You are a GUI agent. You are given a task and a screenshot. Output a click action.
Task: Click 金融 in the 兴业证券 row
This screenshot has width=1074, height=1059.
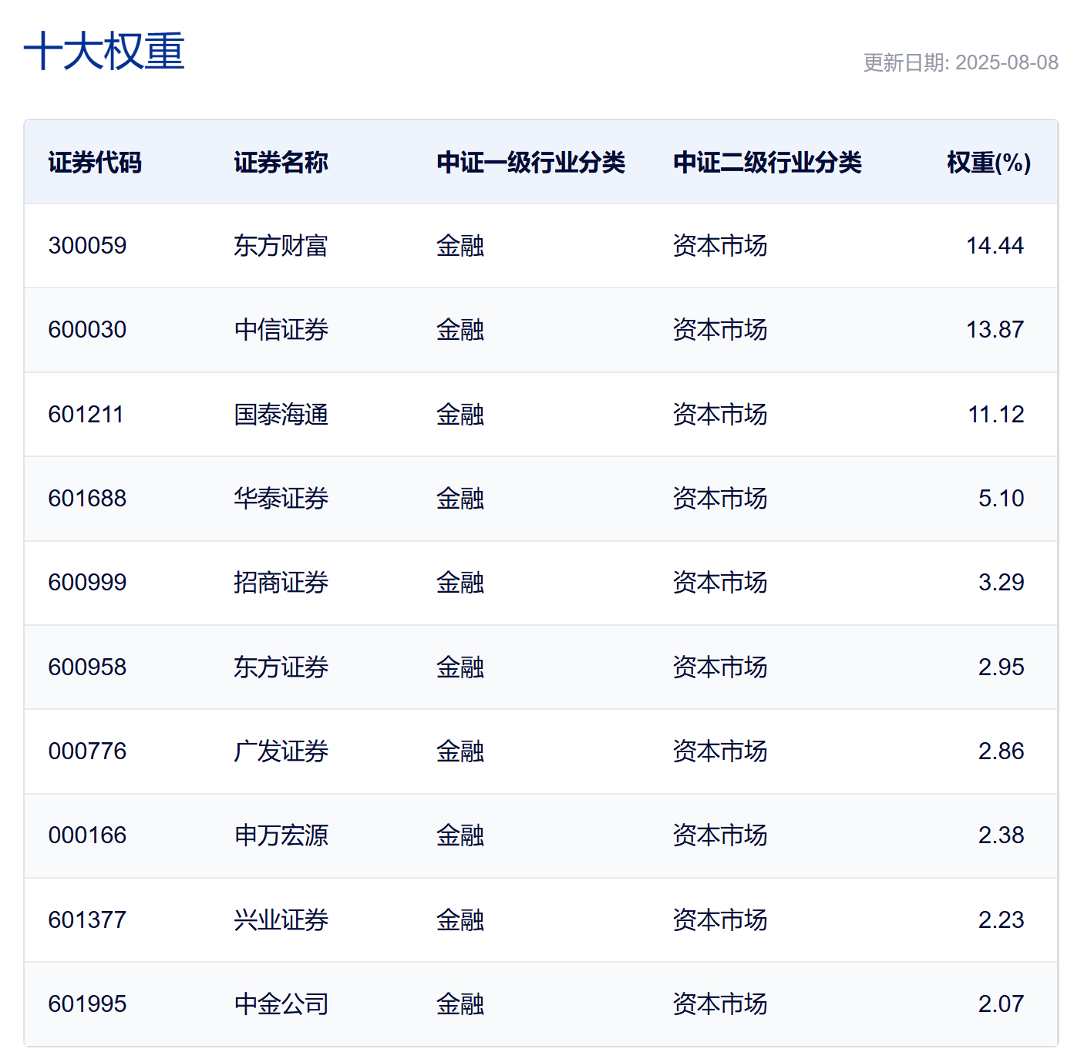(x=460, y=920)
